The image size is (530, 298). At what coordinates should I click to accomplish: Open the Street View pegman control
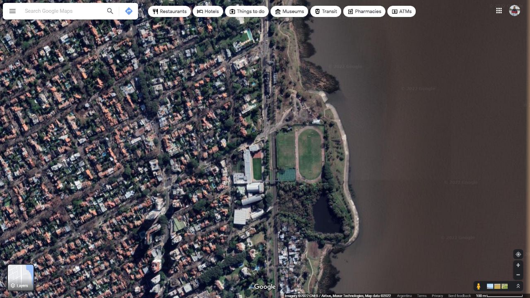pyautogui.click(x=478, y=286)
